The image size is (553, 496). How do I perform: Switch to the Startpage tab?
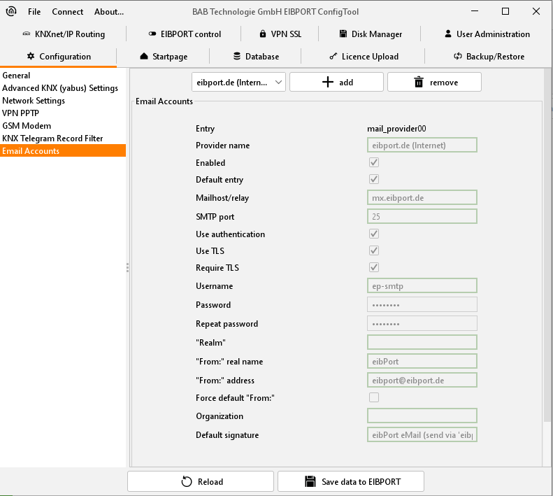point(164,57)
